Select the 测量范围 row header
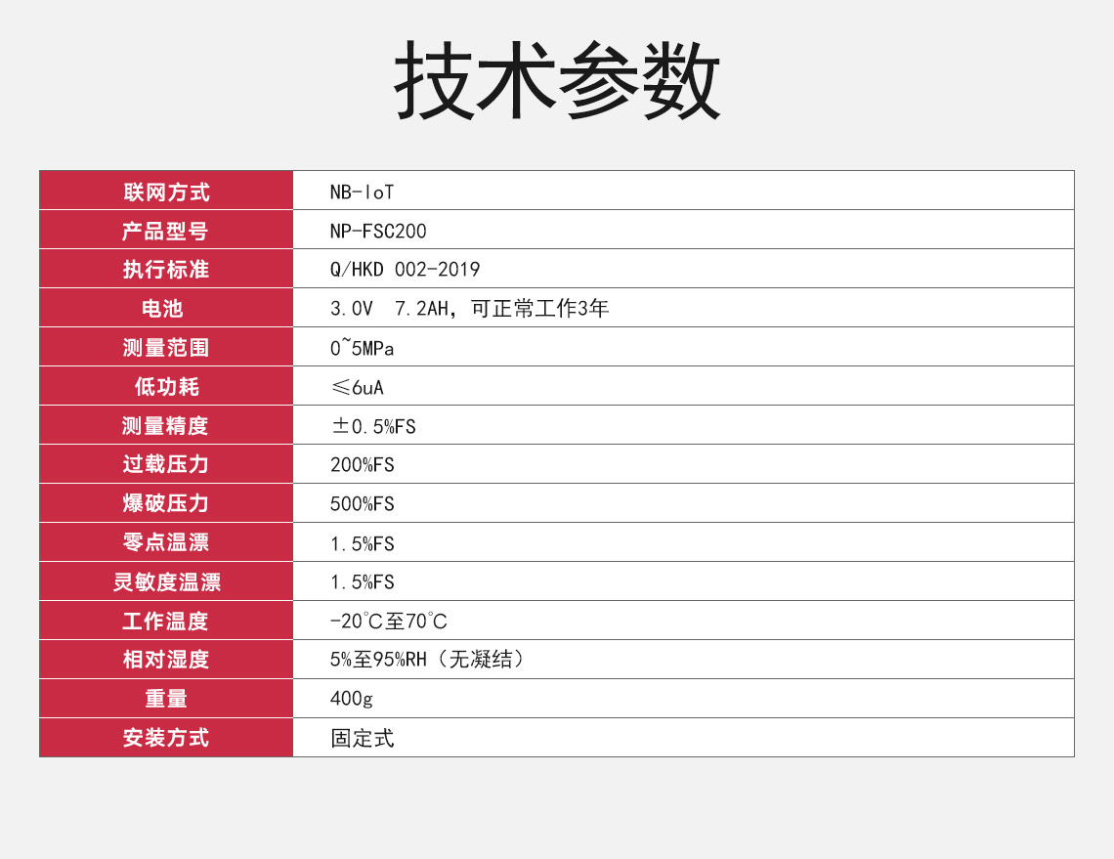The image size is (1114, 859). pos(166,347)
